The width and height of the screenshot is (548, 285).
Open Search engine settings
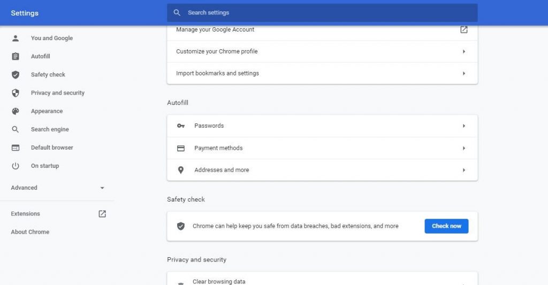point(50,129)
